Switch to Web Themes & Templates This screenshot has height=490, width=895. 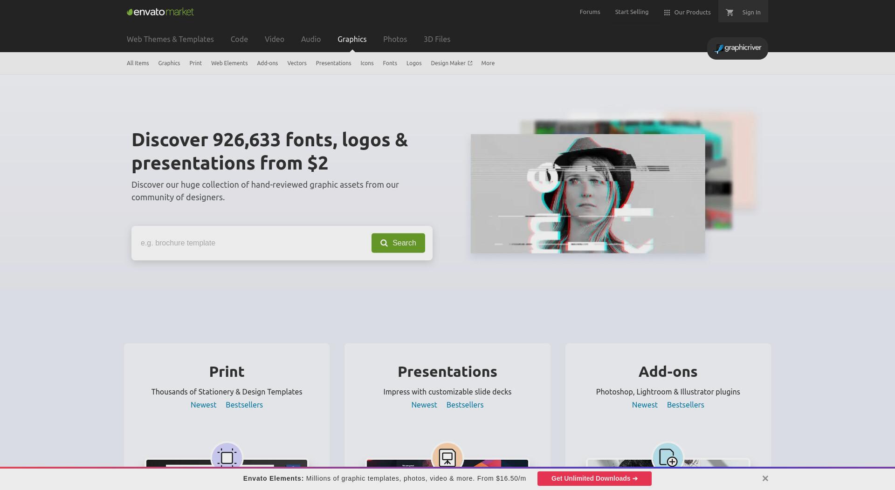coord(170,39)
